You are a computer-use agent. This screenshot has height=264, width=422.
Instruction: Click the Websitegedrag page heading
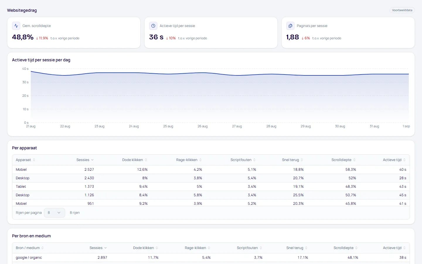click(x=22, y=10)
